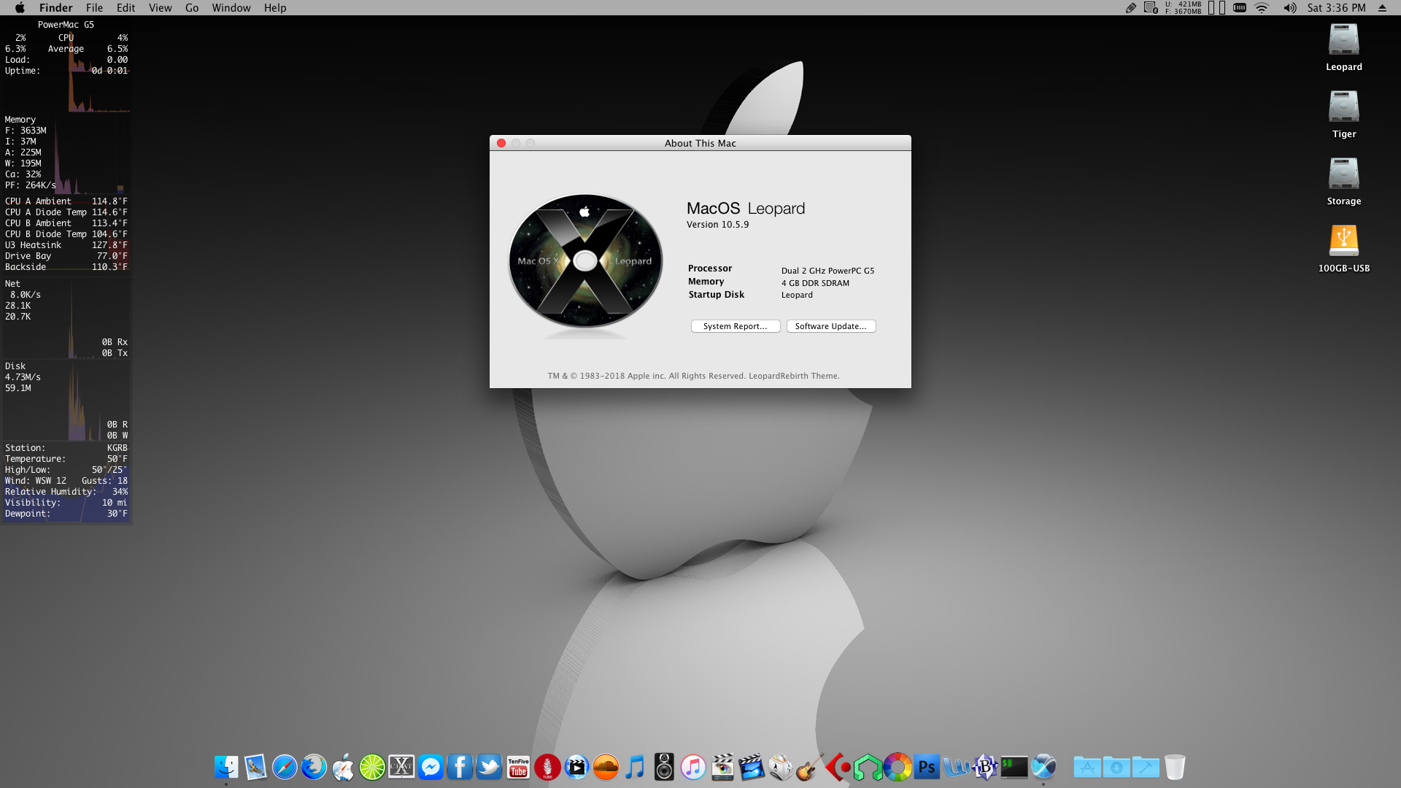The image size is (1401, 788).
Task: Open GarageBand guitar icon
Action: (810, 767)
